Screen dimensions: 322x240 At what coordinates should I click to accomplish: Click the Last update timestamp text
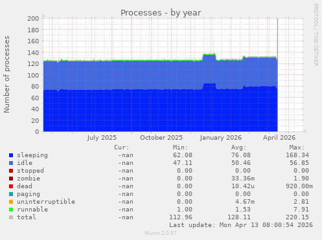click(x=241, y=225)
